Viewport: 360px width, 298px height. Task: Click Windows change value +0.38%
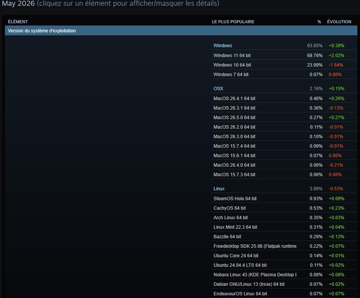(336, 46)
